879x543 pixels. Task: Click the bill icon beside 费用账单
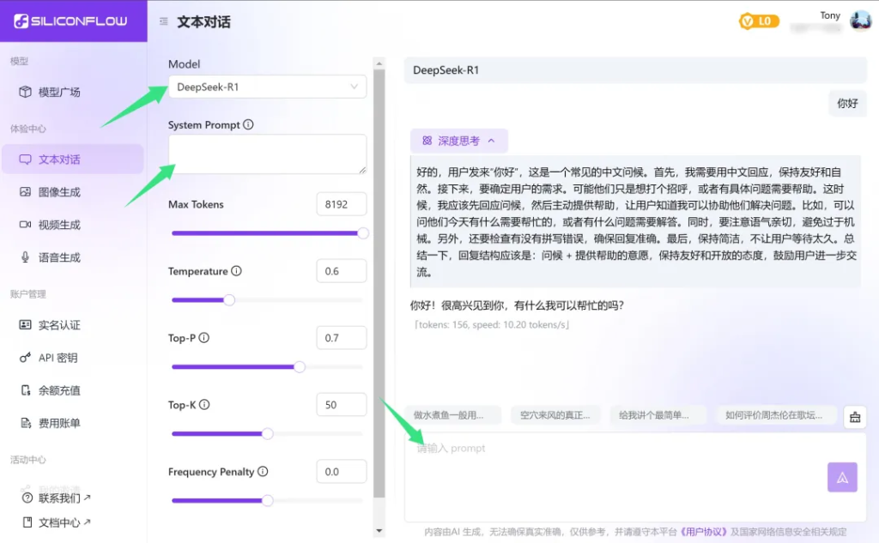click(x=26, y=423)
